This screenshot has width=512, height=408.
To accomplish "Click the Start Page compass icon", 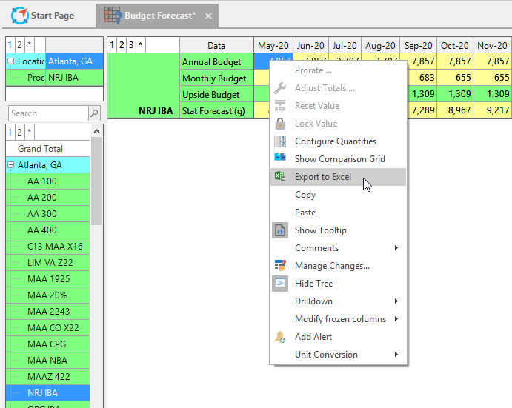I will tap(19, 16).
